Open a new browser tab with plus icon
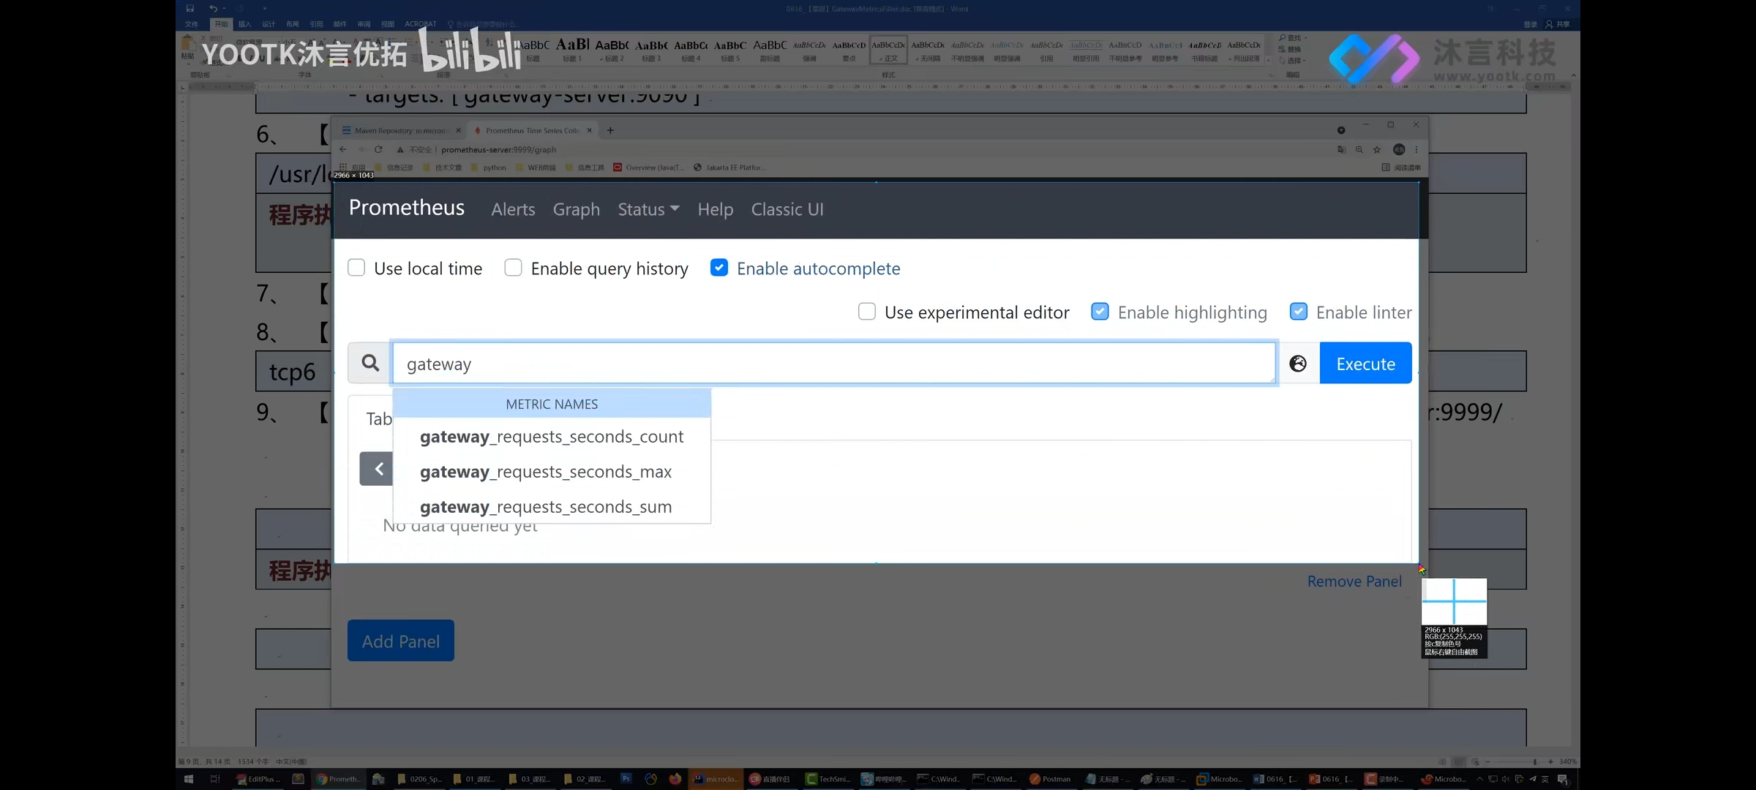1756x790 pixels. point(610,130)
